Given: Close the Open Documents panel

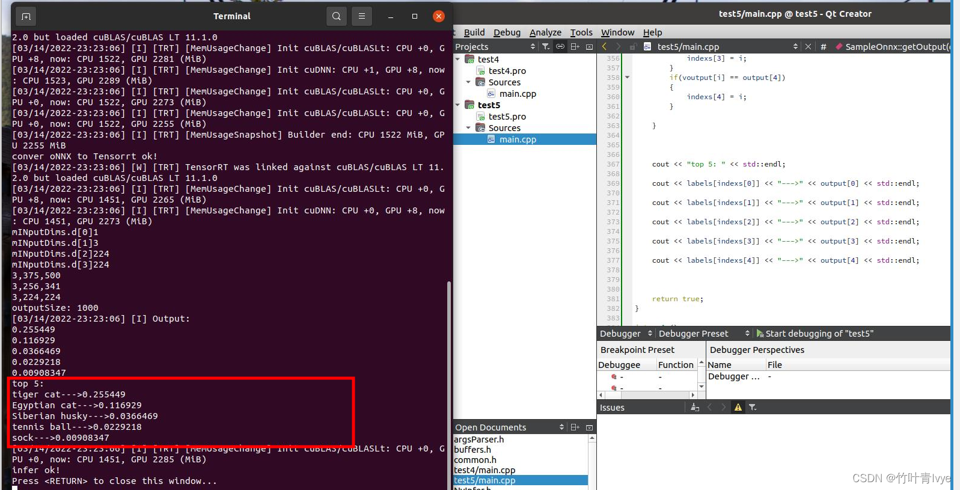Looking at the screenshot, I should [590, 427].
